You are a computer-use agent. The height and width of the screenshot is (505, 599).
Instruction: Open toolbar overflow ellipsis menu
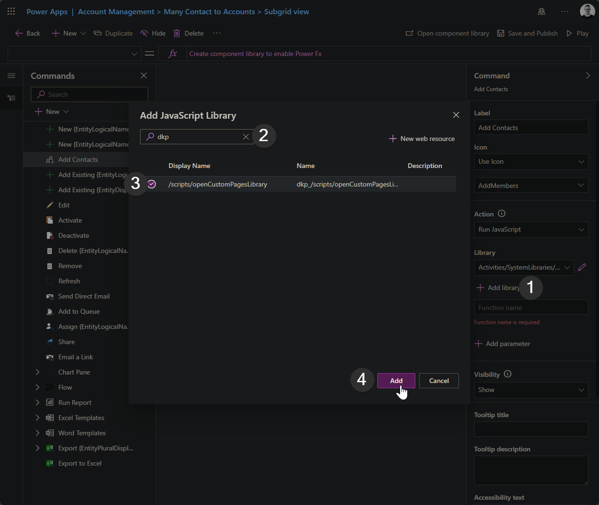(217, 33)
